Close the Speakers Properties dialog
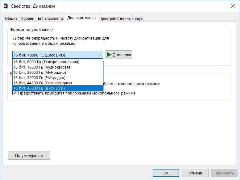The height and width of the screenshot is (180, 240). [x=232, y=6]
